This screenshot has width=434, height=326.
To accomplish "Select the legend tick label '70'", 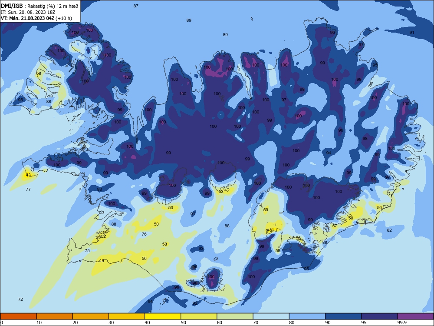I will (x=256, y=323).
